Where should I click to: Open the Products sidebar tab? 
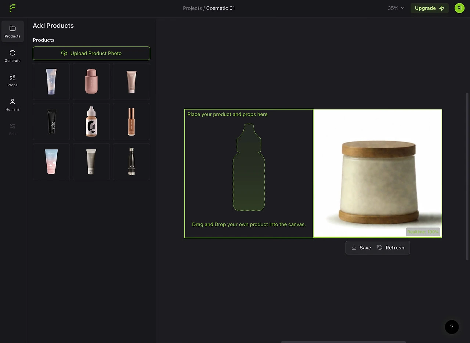coord(12,31)
